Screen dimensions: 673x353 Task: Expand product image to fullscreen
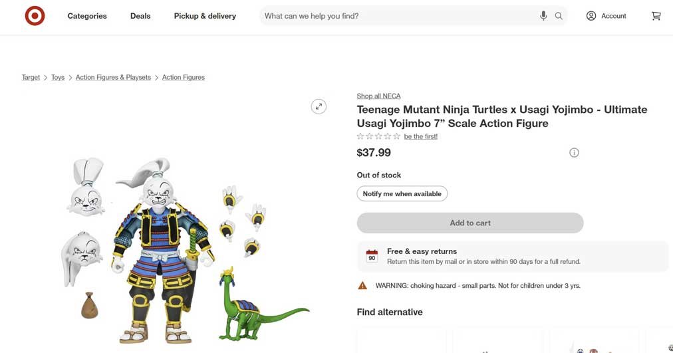pyautogui.click(x=319, y=106)
